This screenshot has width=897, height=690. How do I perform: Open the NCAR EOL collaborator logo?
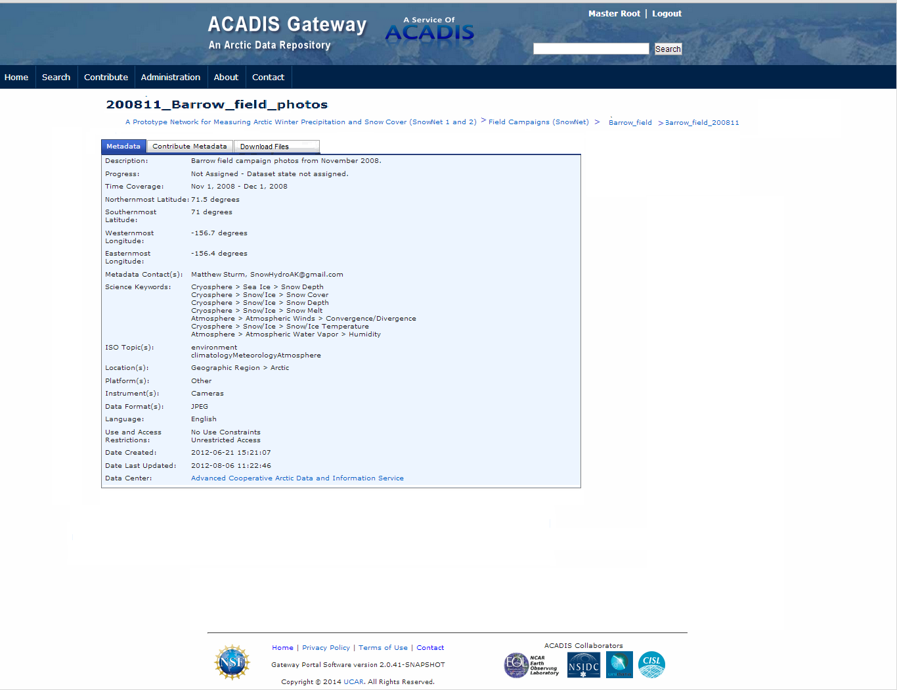point(531,665)
